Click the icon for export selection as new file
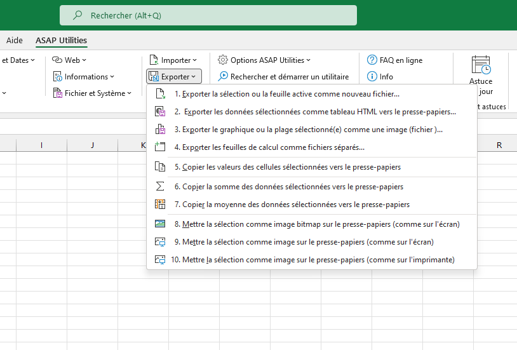This screenshot has height=350, width=517. click(160, 94)
